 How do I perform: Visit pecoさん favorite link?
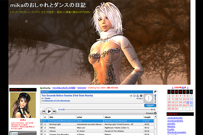coord(171,124)
